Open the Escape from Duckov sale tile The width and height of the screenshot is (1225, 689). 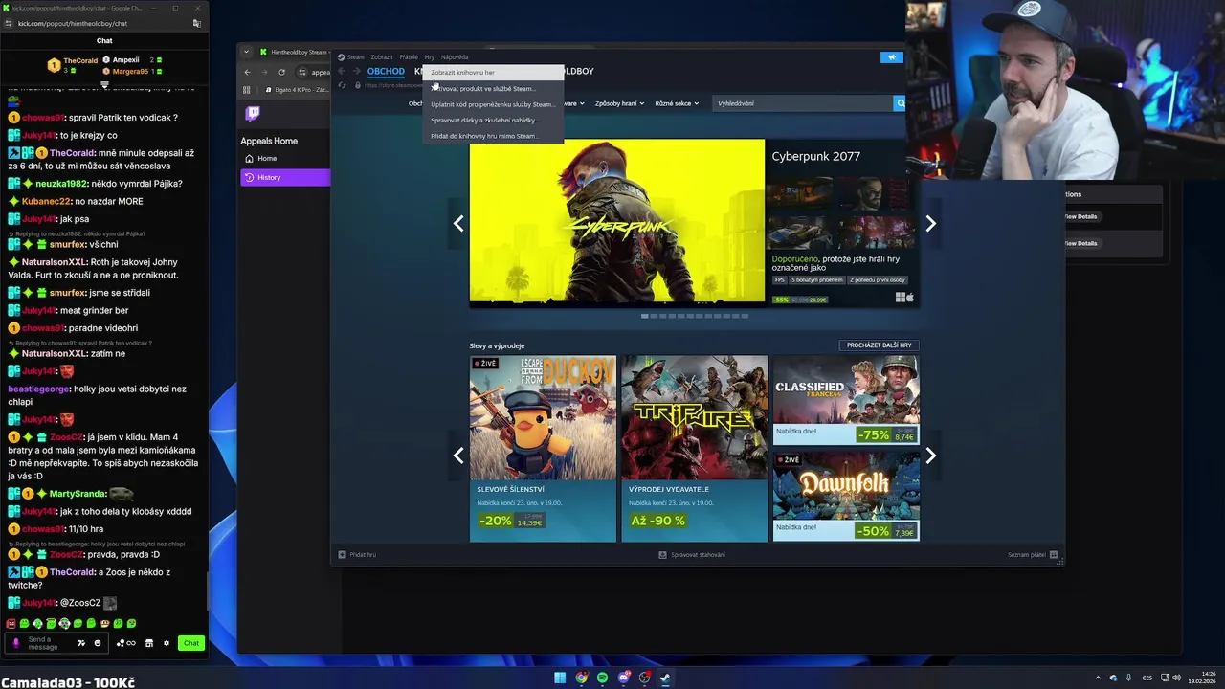pos(543,448)
